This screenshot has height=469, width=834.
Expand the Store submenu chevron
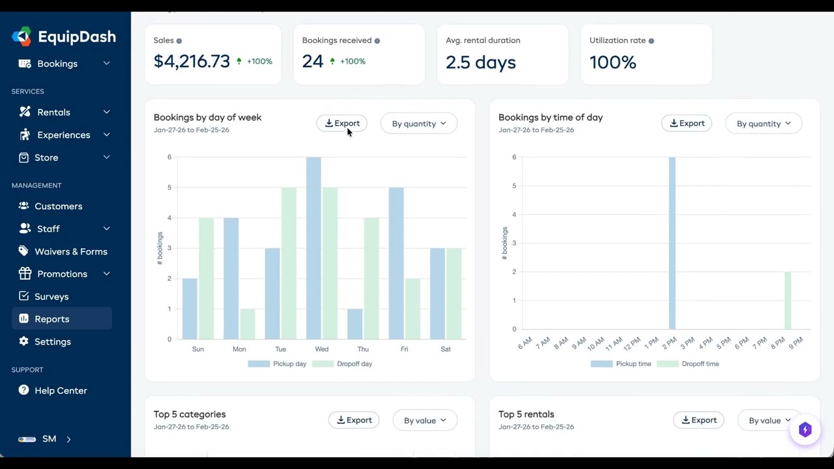tap(106, 157)
